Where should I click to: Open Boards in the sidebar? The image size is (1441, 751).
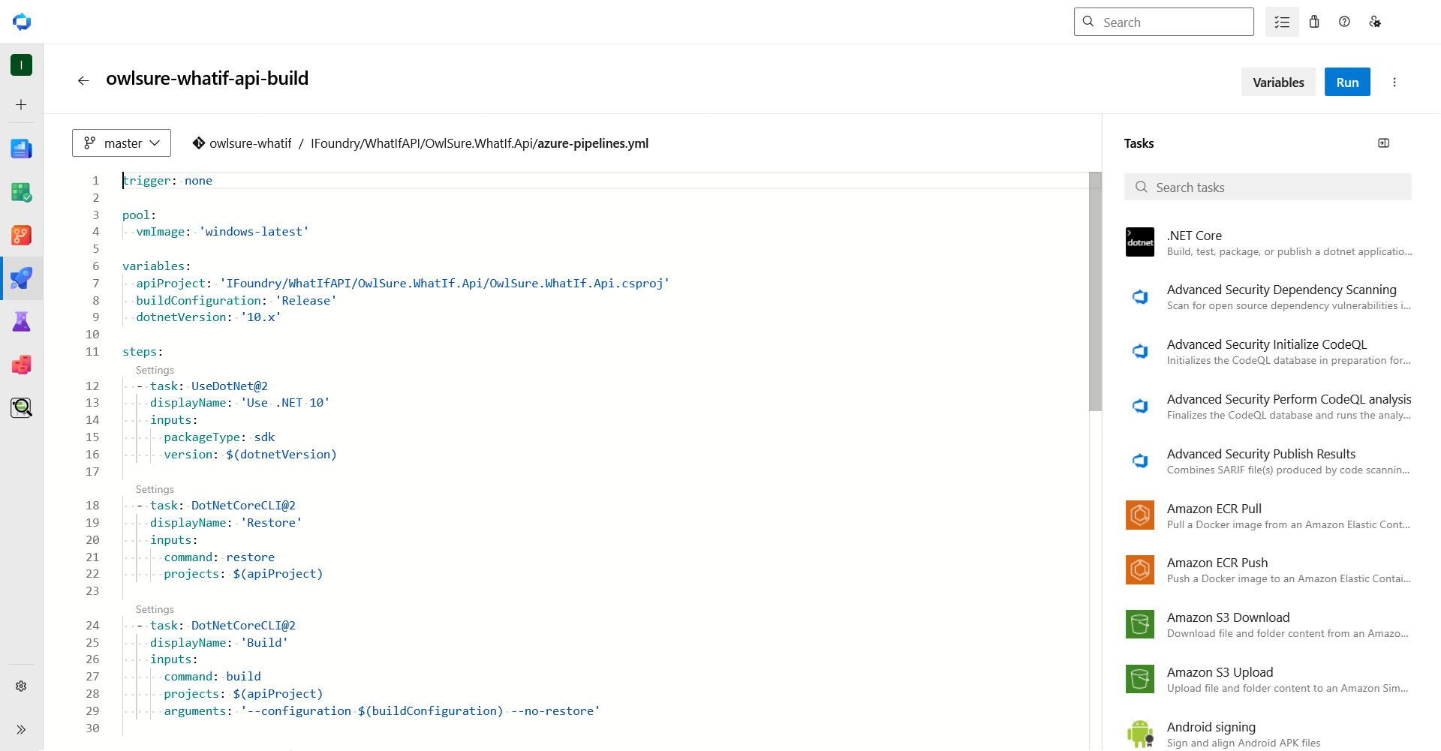point(21,192)
